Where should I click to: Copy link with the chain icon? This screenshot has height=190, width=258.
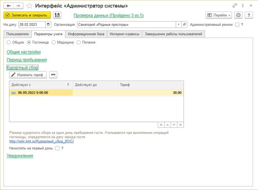click(235, 6)
